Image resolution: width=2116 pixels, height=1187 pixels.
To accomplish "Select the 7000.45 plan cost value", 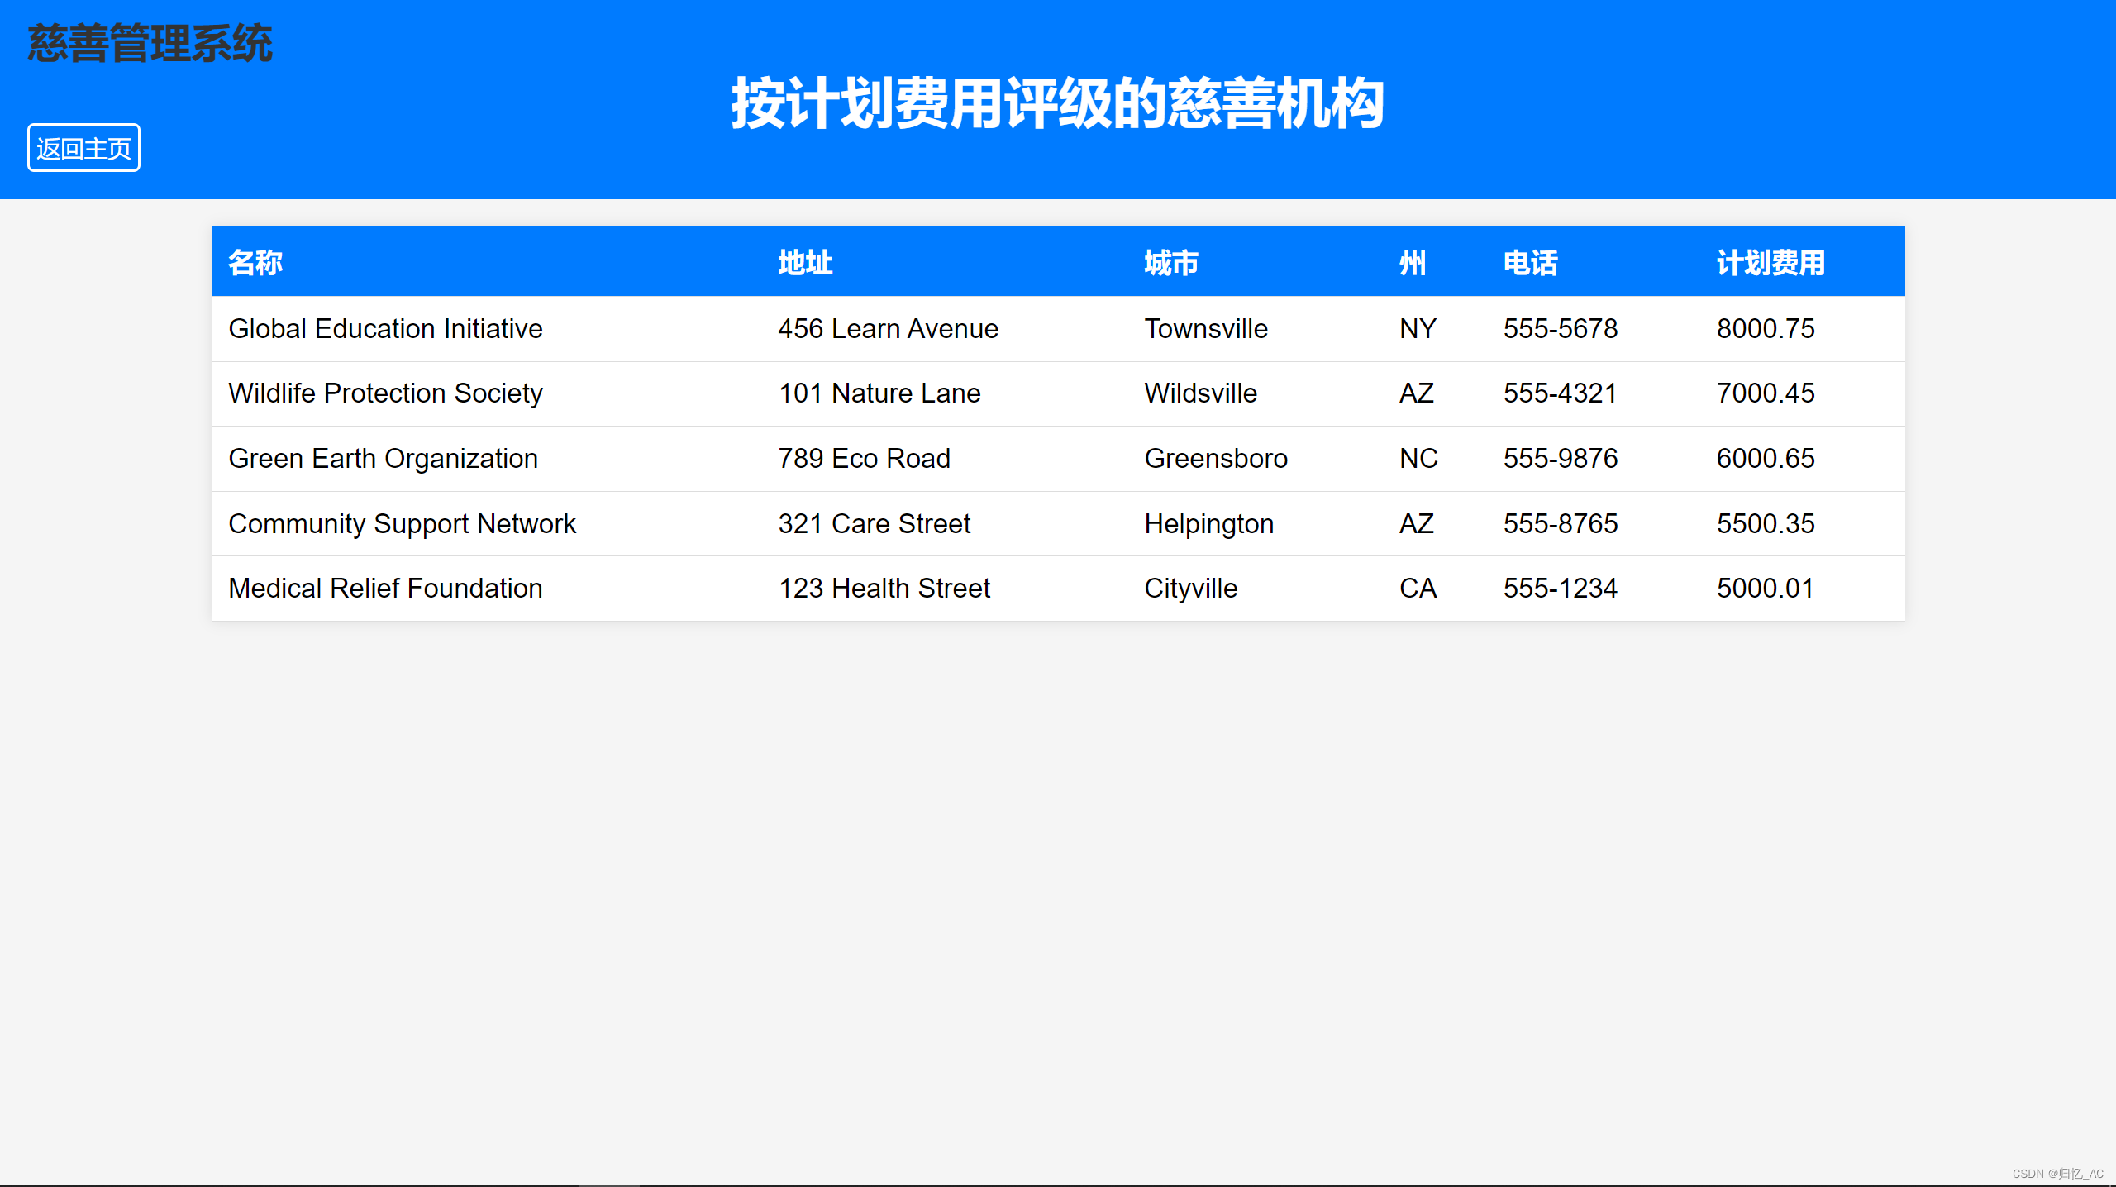I will click(x=1766, y=393).
